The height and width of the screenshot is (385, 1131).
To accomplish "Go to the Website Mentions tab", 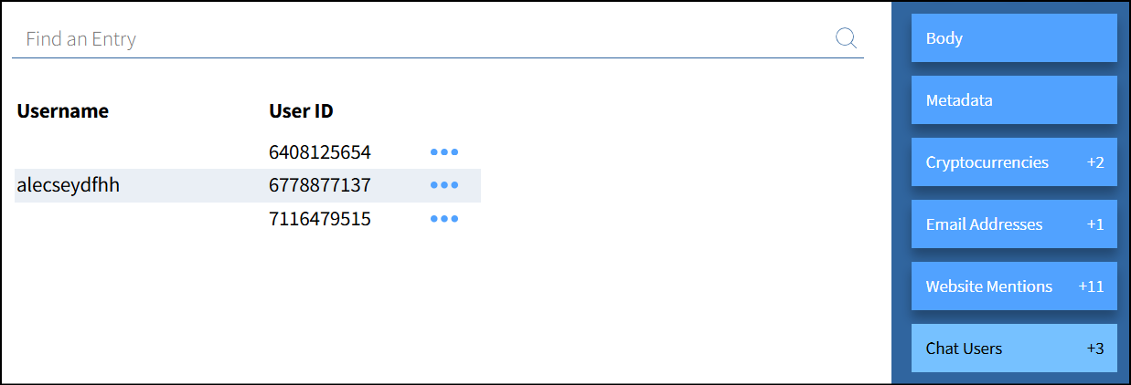I will [1014, 286].
